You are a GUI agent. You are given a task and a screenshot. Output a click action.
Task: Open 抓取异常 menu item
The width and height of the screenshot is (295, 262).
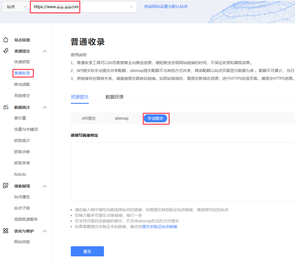tap(22, 163)
